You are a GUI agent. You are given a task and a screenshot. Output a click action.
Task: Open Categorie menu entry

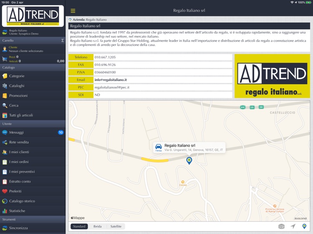33,76
